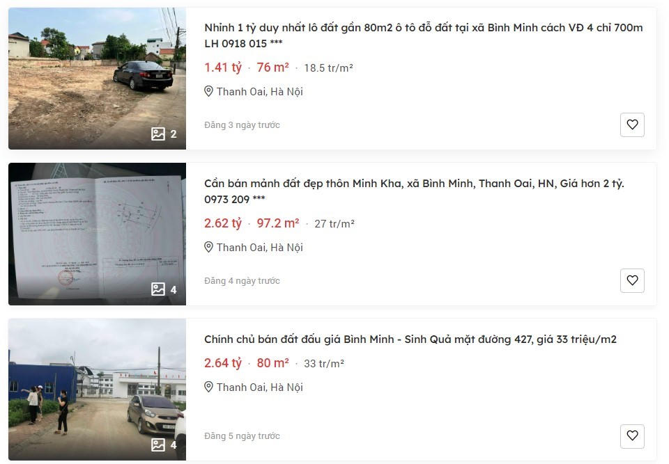The image size is (669, 464).
Task: Click the 1.41 tỷ price text
Action: pyautogui.click(x=223, y=67)
